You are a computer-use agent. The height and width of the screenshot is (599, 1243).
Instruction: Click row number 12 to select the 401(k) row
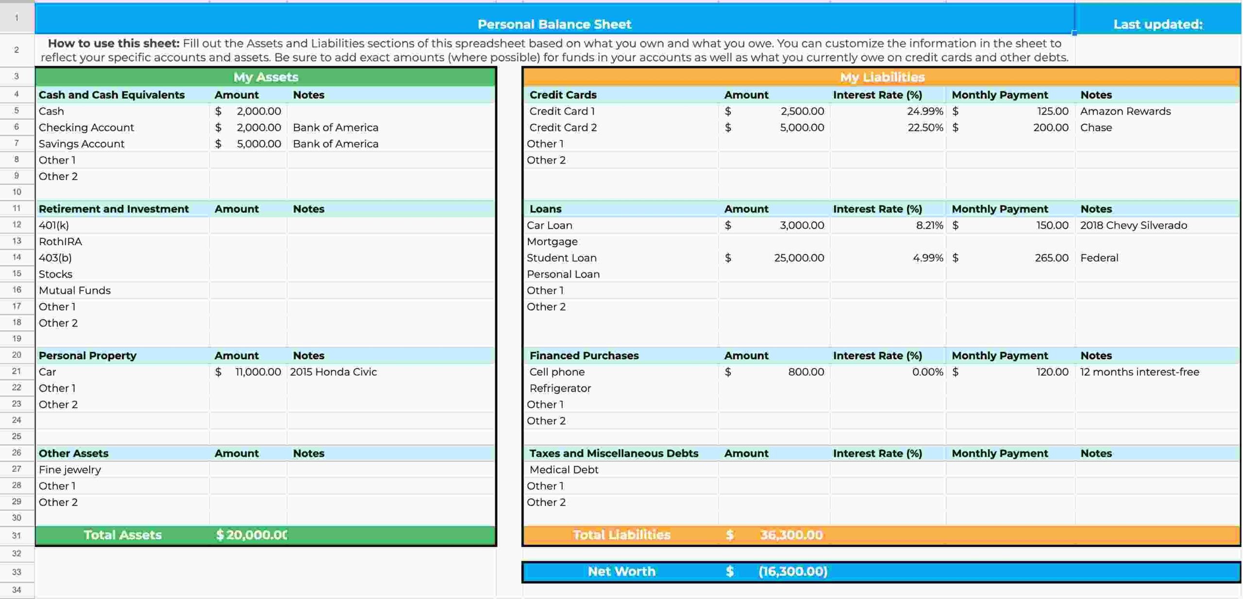click(x=17, y=225)
